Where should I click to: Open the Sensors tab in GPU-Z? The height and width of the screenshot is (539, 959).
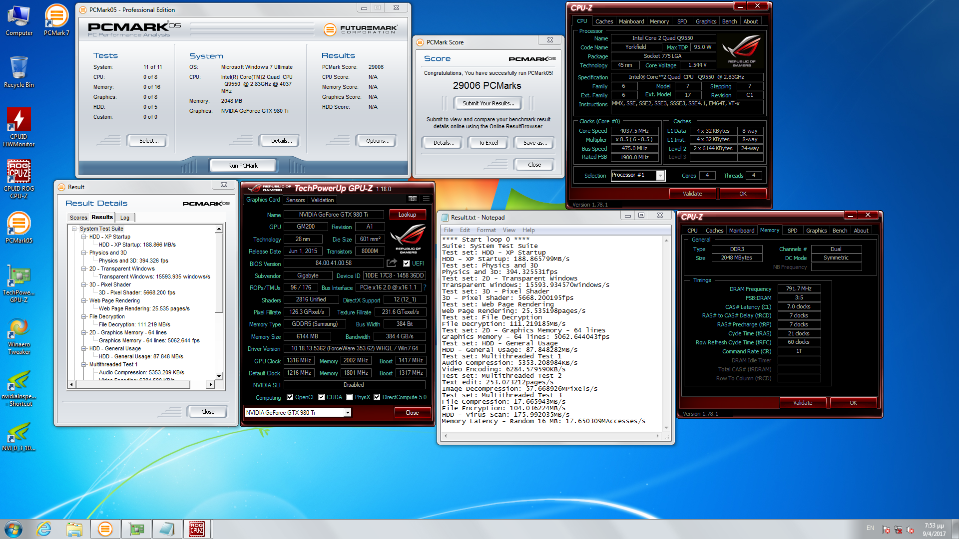coord(295,200)
